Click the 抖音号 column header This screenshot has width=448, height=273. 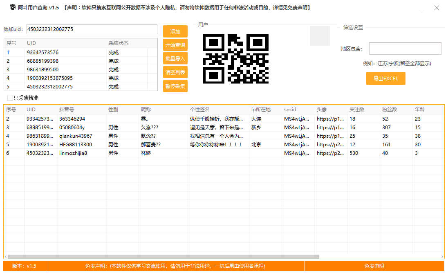point(81,109)
